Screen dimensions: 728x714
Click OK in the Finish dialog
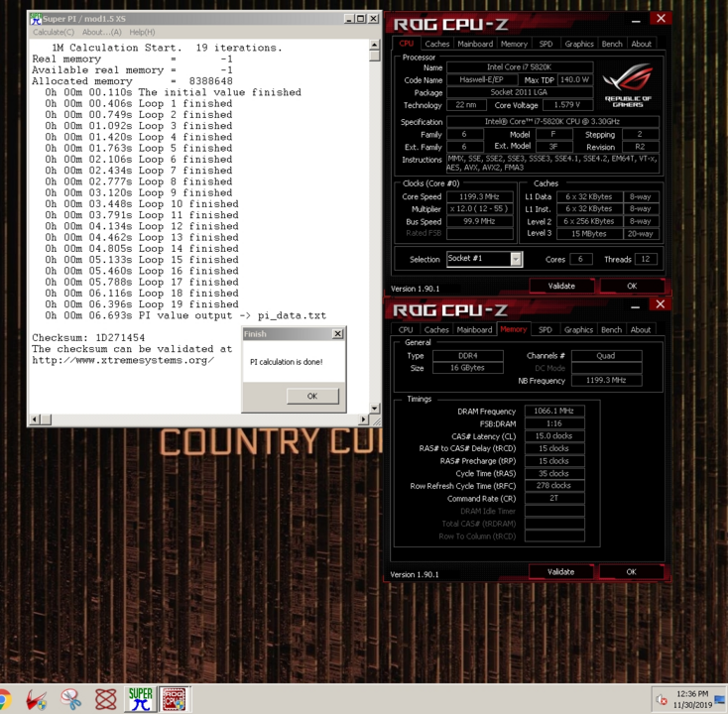(x=312, y=396)
